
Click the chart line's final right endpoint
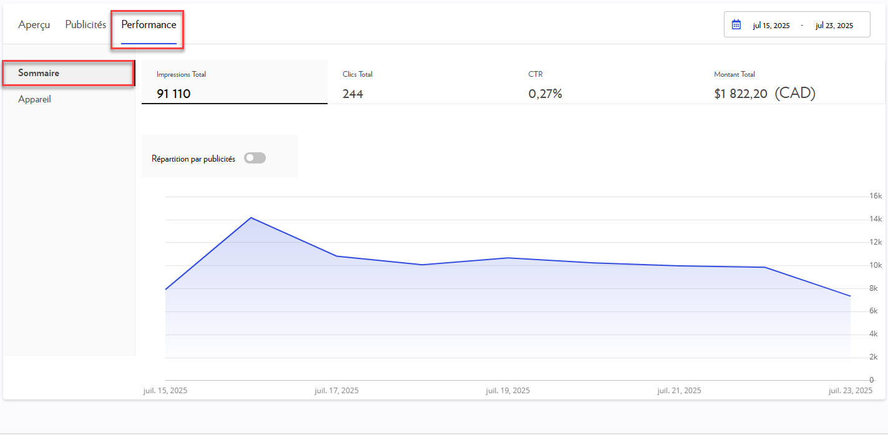[851, 296]
